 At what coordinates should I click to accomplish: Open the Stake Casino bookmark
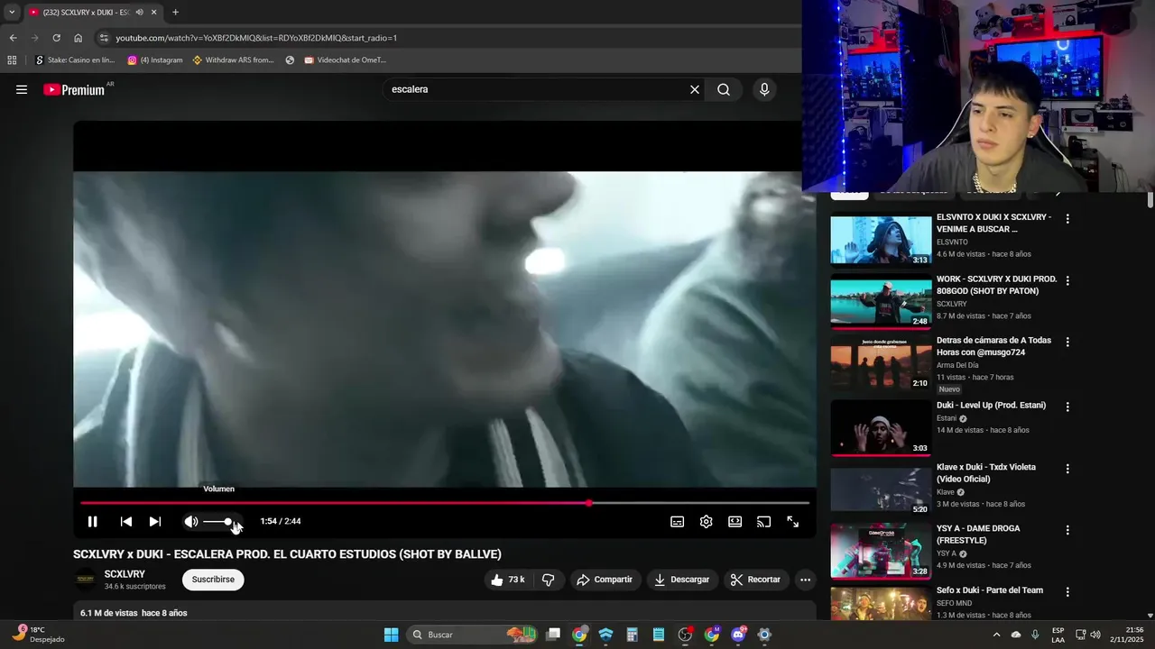coord(75,60)
